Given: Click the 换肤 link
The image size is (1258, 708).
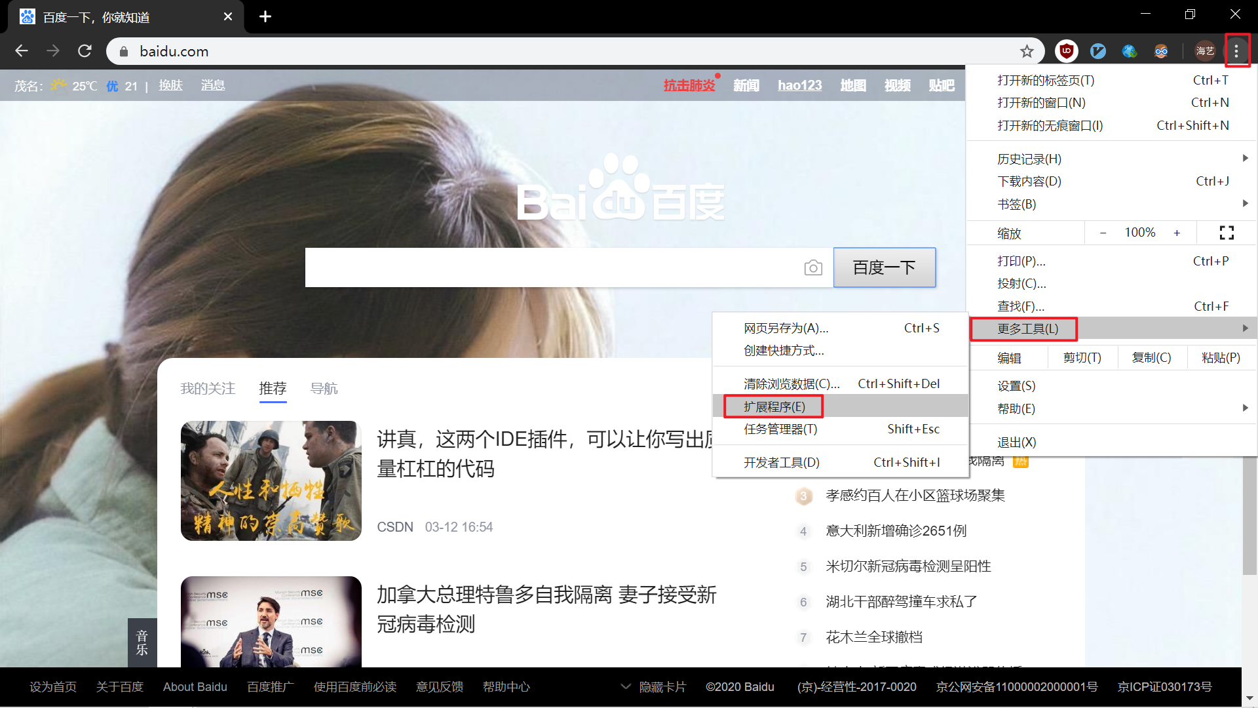Looking at the screenshot, I should (170, 85).
